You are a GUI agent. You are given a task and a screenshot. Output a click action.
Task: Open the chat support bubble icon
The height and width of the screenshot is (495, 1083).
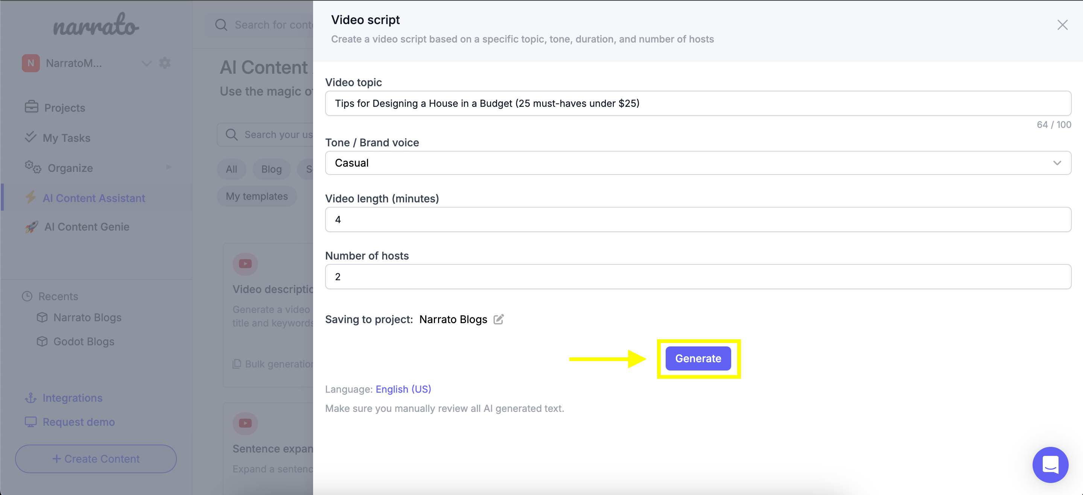[x=1050, y=465]
